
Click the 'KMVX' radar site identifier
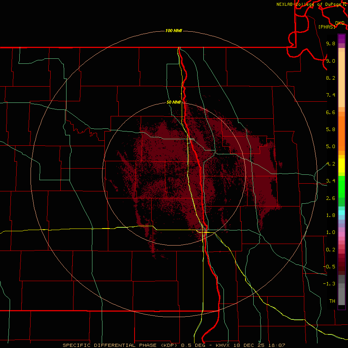[x=222, y=345]
